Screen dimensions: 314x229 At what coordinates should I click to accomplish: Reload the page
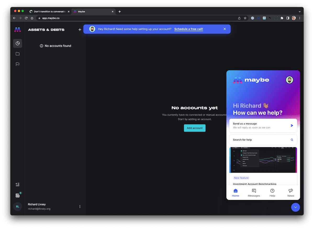(26, 18)
